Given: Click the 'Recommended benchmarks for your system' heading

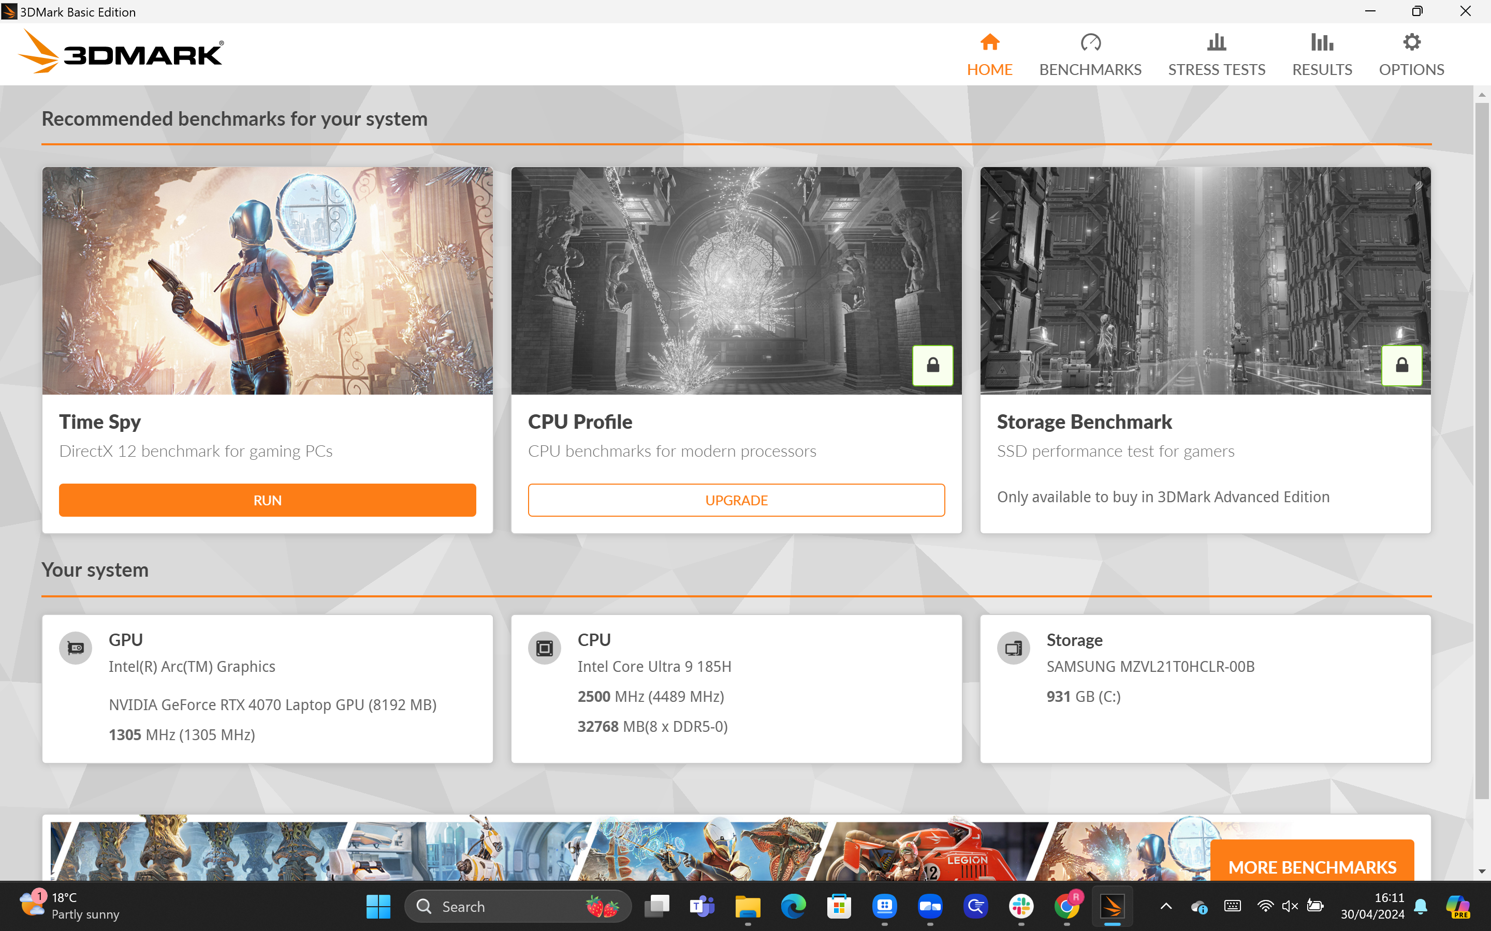Looking at the screenshot, I should coord(235,119).
